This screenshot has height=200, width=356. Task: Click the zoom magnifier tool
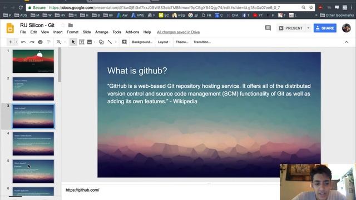[59, 42]
